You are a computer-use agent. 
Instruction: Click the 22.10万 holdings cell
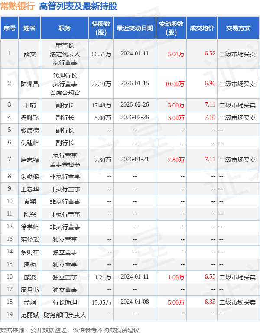101,84
